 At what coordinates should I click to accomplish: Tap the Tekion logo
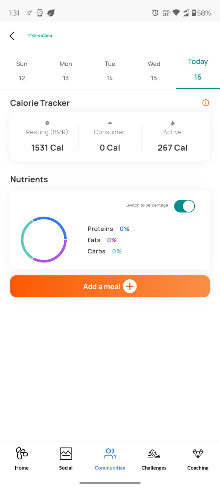click(x=40, y=36)
